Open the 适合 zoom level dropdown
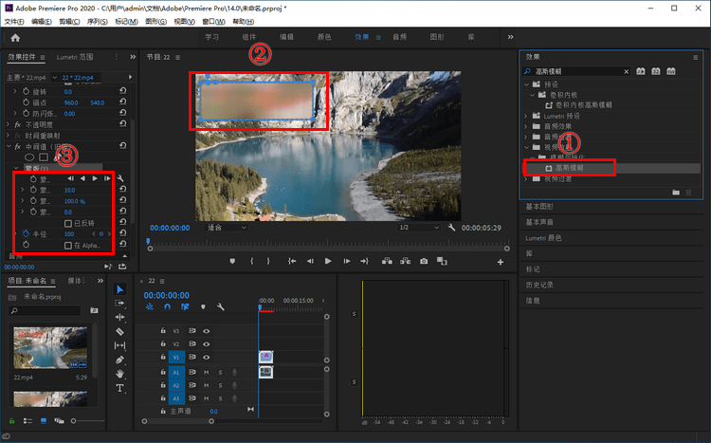This screenshot has height=443, width=711. coord(228,228)
